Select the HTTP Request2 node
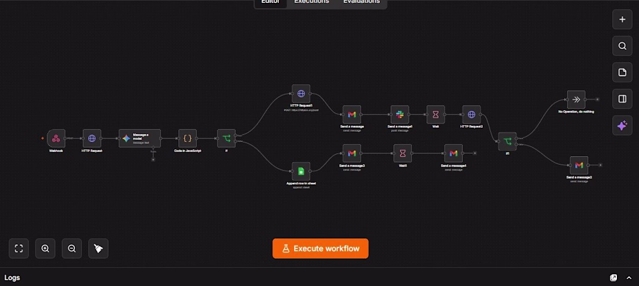Viewport: 639px width, 286px height. coord(472,115)
